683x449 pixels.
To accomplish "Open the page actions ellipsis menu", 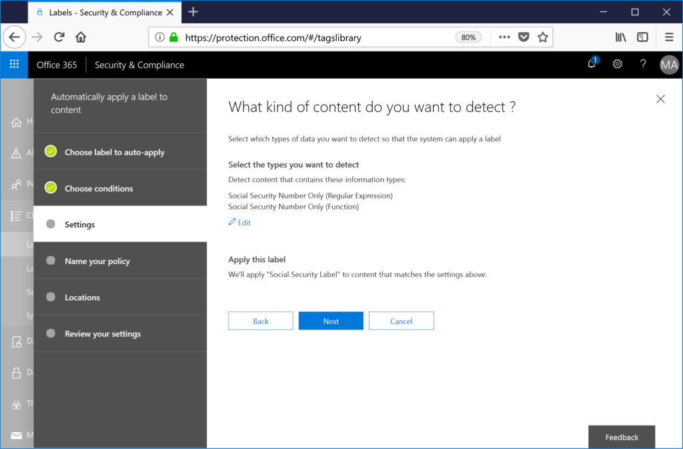I will click(x=504, y=37).
